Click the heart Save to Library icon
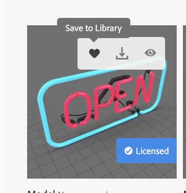 point(95,53)
